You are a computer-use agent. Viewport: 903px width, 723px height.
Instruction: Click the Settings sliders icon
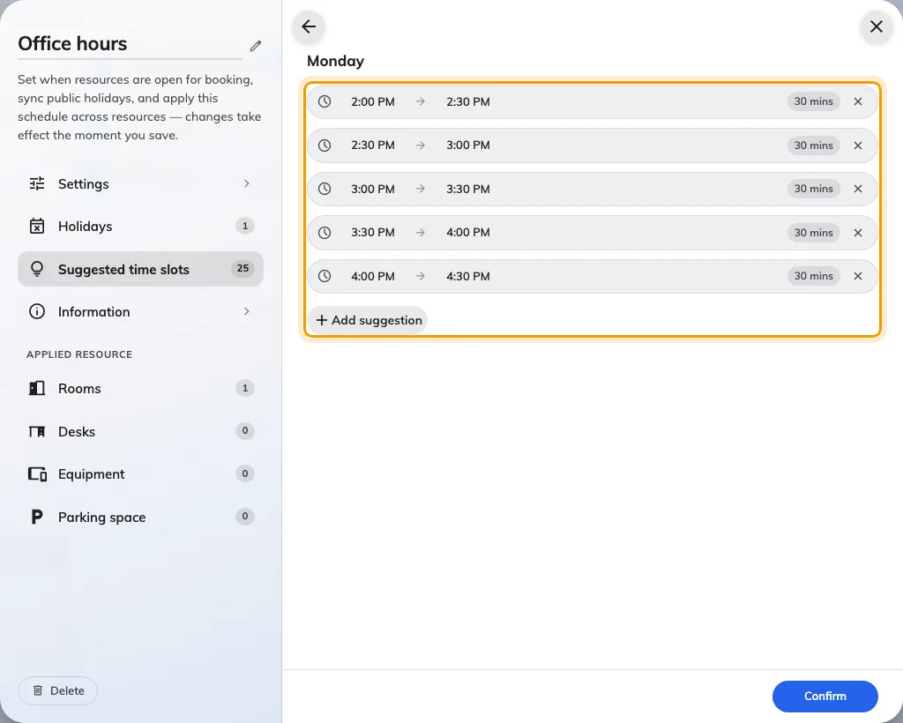pyautogui.click(x=37, y=183)
